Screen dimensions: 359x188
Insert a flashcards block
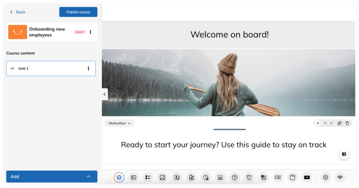click(x=249, y=177)
